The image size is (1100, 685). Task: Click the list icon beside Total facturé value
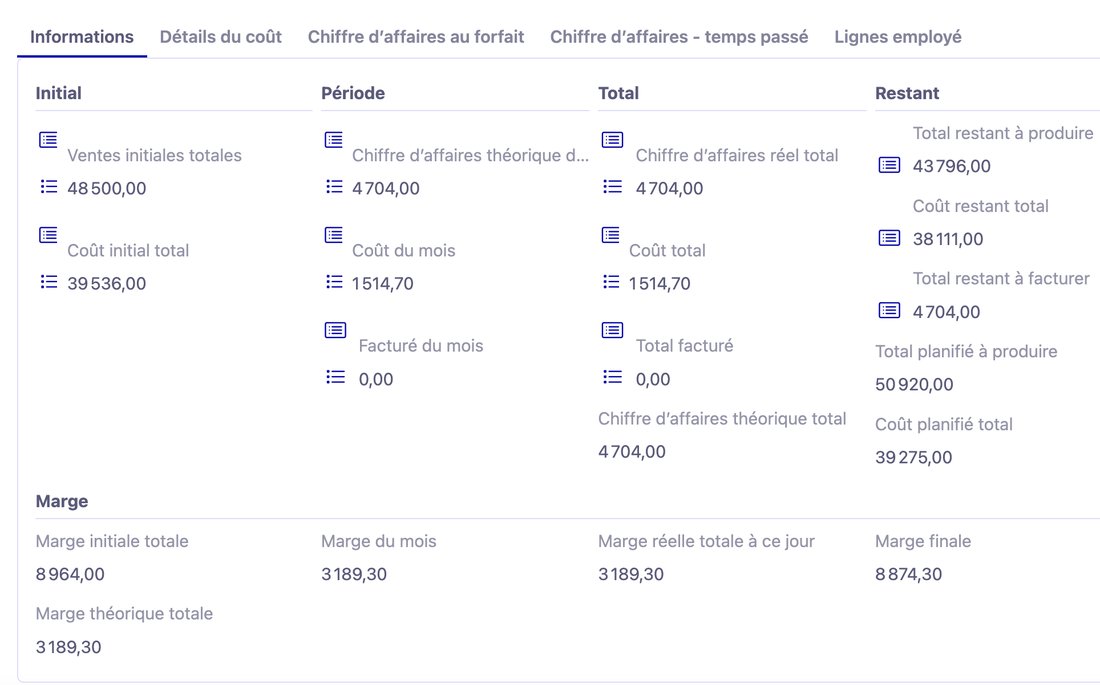click(x=611, y=377)
